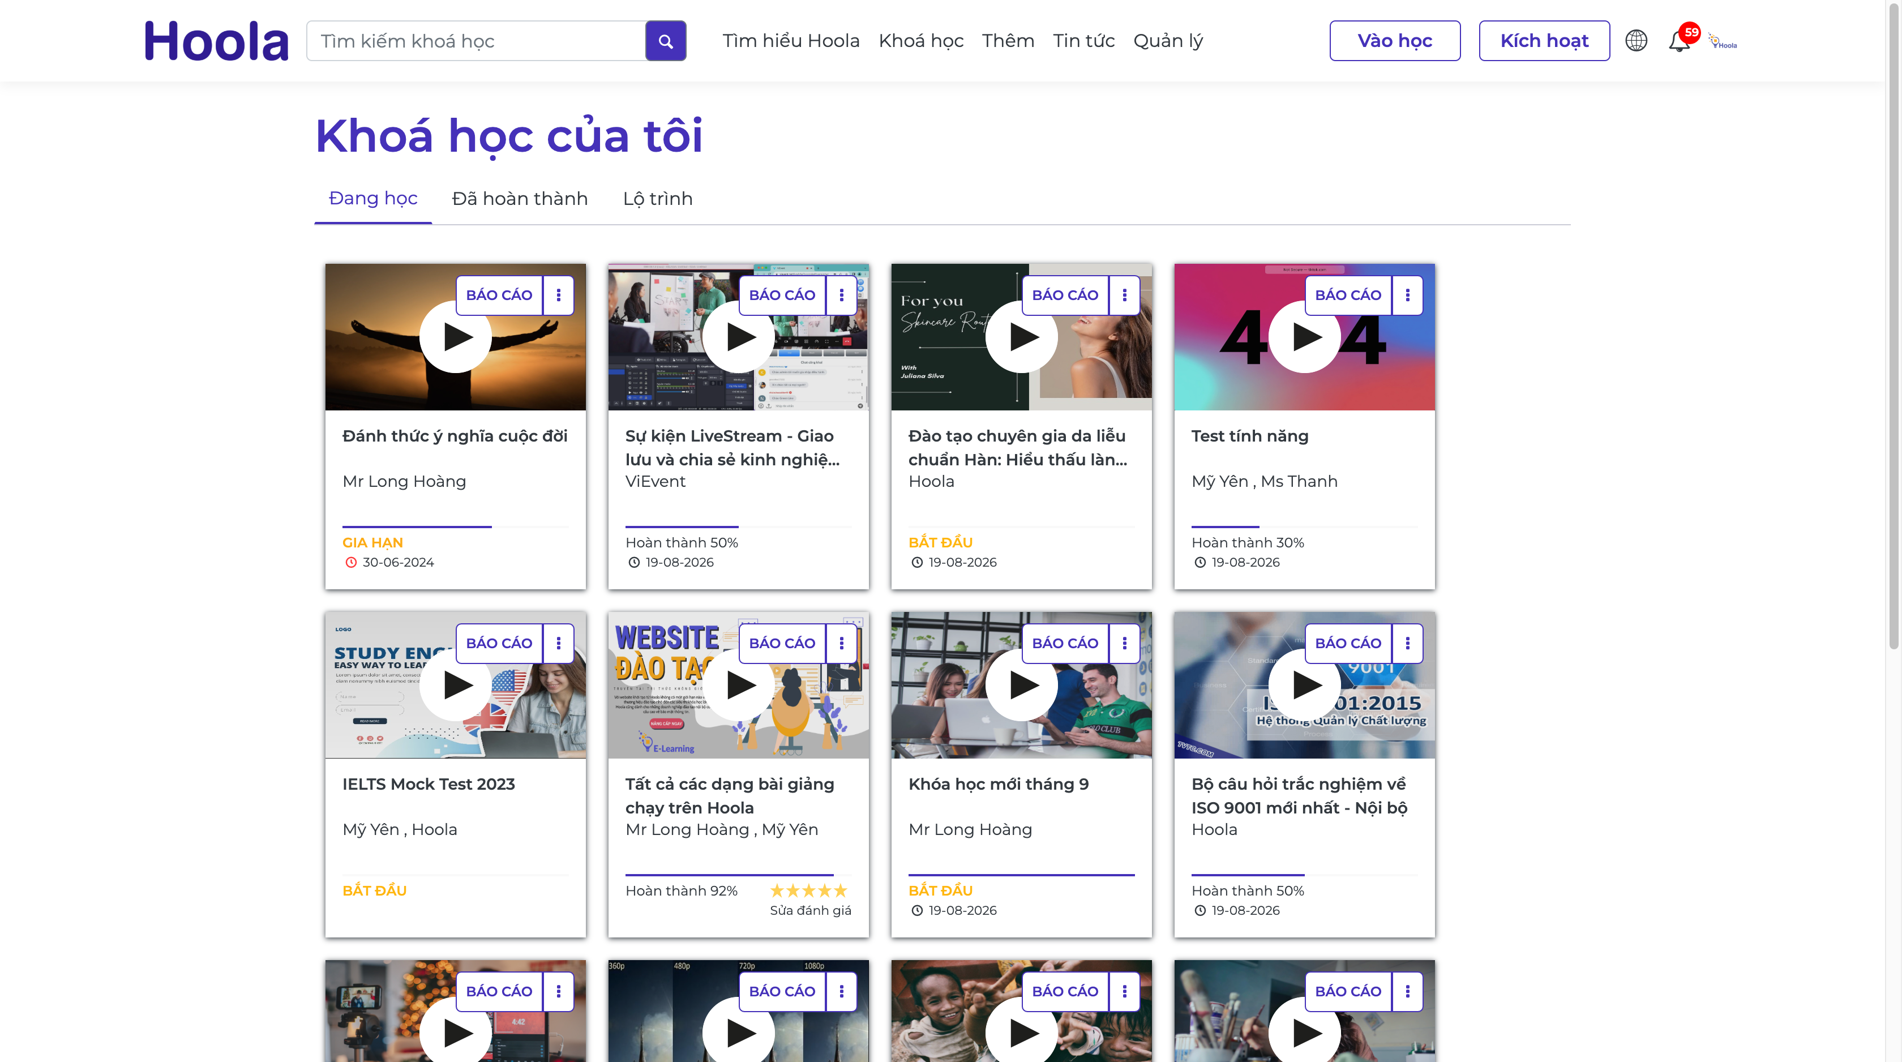Focus the Tìm kiếm khoá học search field
The image size is (1902, 1062).
(476, 41)
